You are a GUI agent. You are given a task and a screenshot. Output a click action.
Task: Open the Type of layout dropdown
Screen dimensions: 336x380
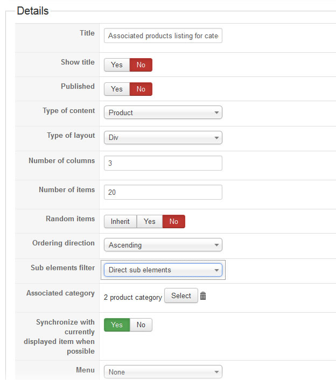[163, 138]
